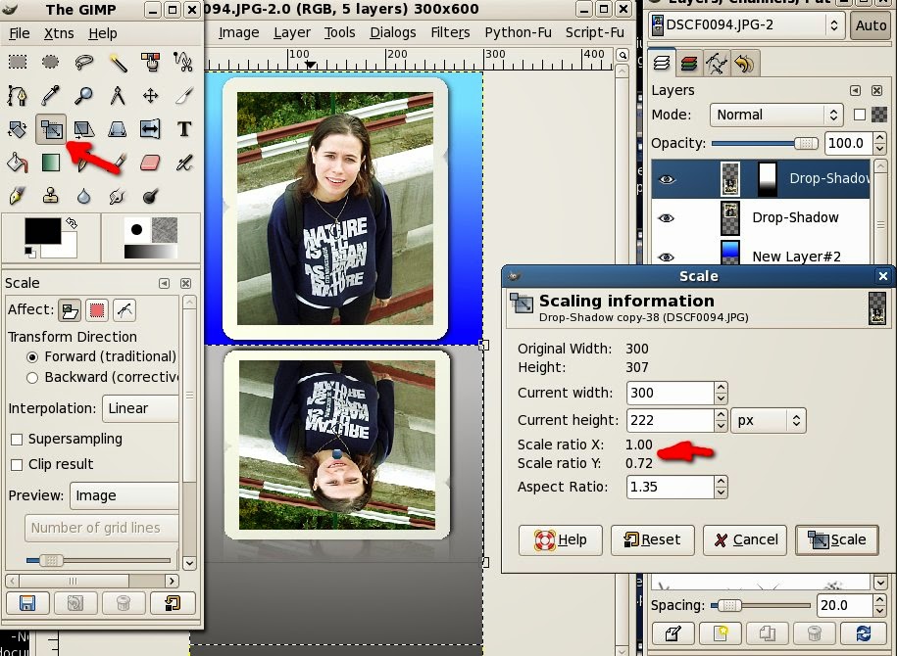Select the Perspective tool
Viewport: 897px width, 656px height.
[118, 129]
